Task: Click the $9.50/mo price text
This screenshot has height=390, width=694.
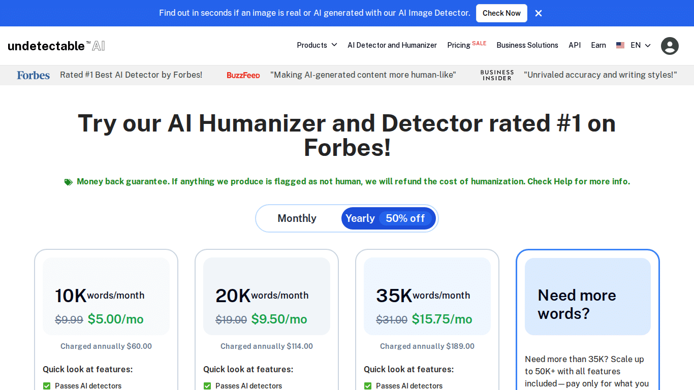Action: pyautogui.click(x=279, y=319)
